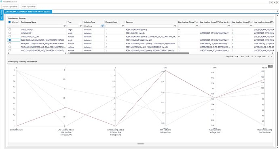This screenshot has height=149, width=279.
Task: Click the Max Network Voltage (pu) axis label
Action: tap(215, 131)
